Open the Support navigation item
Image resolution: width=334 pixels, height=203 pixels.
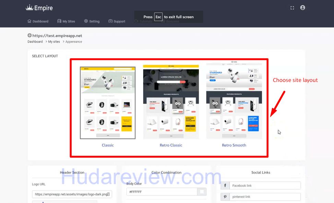pos(117,21)
